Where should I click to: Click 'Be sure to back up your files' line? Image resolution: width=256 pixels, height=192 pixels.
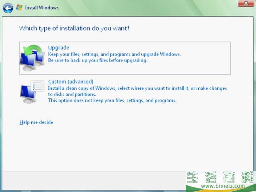98,60
